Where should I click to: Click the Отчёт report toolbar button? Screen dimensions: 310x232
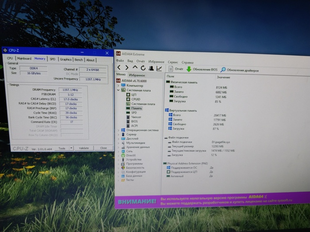tap(176, 69)
